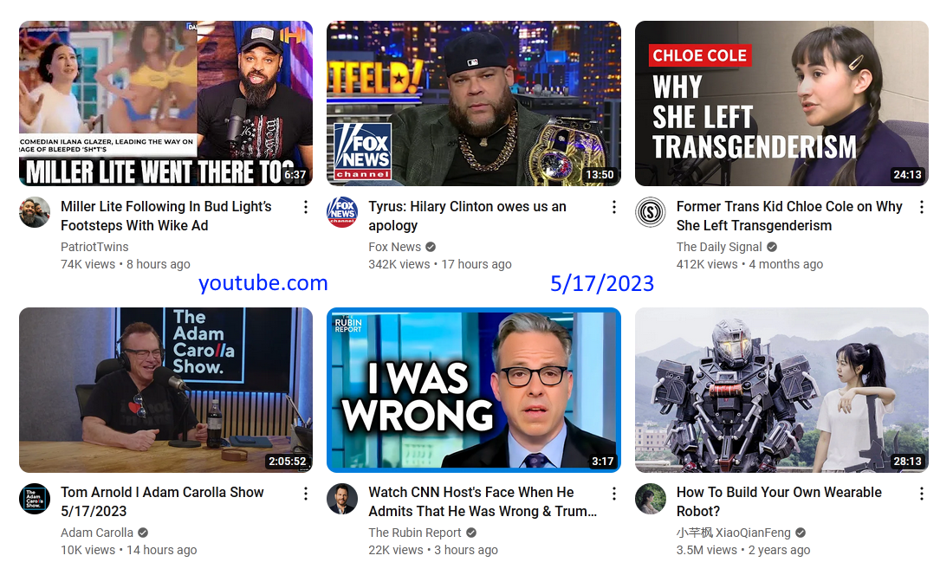
Task: Play the 'I Was Wrong' Rubin Report thumbnail
Action: (x=474, y=390)
